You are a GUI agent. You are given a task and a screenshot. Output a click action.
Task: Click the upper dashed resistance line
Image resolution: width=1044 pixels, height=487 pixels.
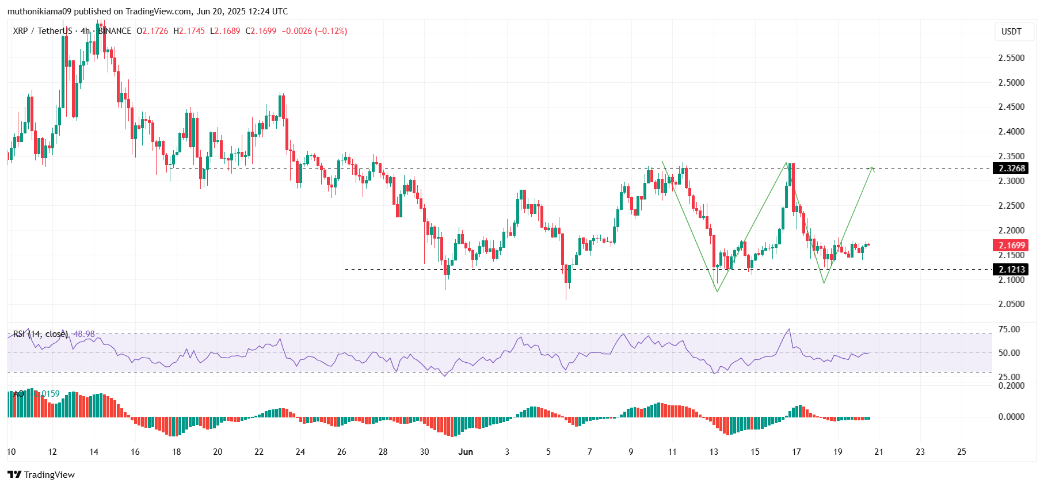pyautogui.click(x=518, y=168)
